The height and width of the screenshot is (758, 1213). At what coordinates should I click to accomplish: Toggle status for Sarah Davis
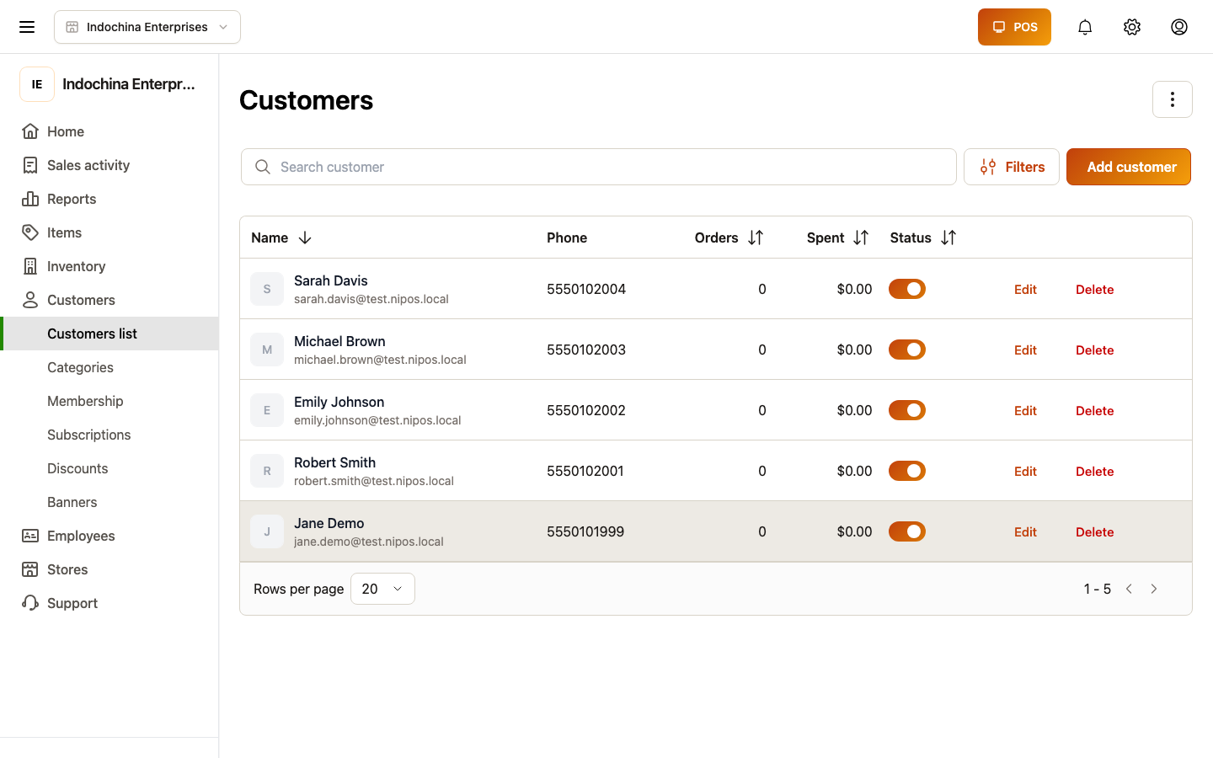click(x=907, y=289)
